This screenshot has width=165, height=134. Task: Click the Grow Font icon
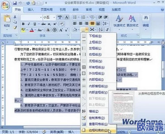(x=61, y=30)
